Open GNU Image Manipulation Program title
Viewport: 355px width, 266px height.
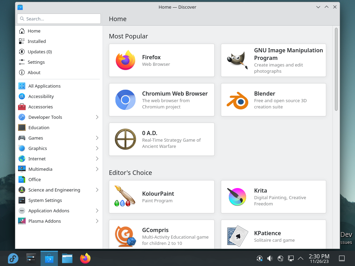point(288,54)
